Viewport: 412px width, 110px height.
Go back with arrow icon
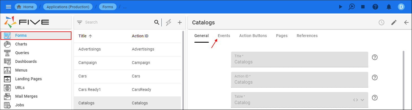[406, 22]
